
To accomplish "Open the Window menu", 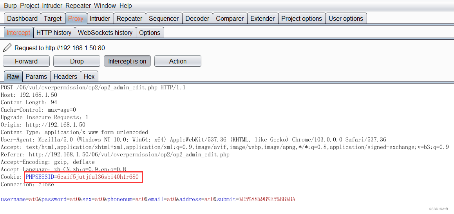I will [105, 5].
